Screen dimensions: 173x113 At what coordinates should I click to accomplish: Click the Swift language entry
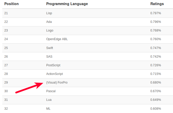(x=50, y=48)
